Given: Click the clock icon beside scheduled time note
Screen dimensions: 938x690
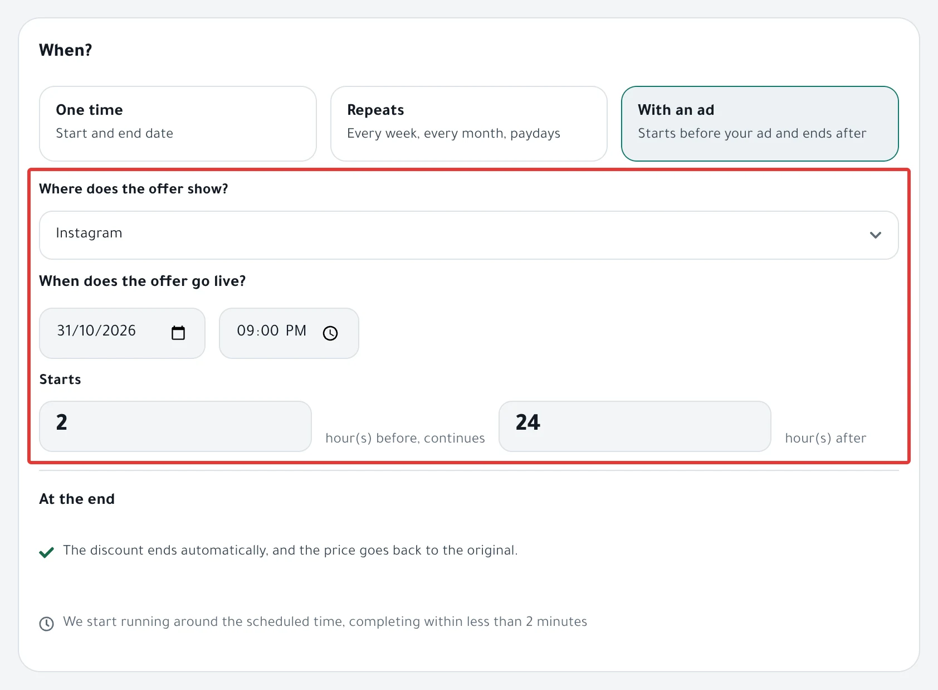Looking at the screenshot, I should coord(47,624).
